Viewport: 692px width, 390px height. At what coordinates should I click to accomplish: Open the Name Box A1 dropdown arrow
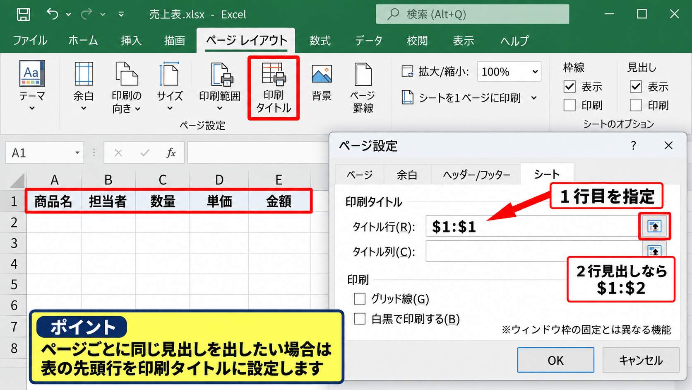click(x=77, y=153)
